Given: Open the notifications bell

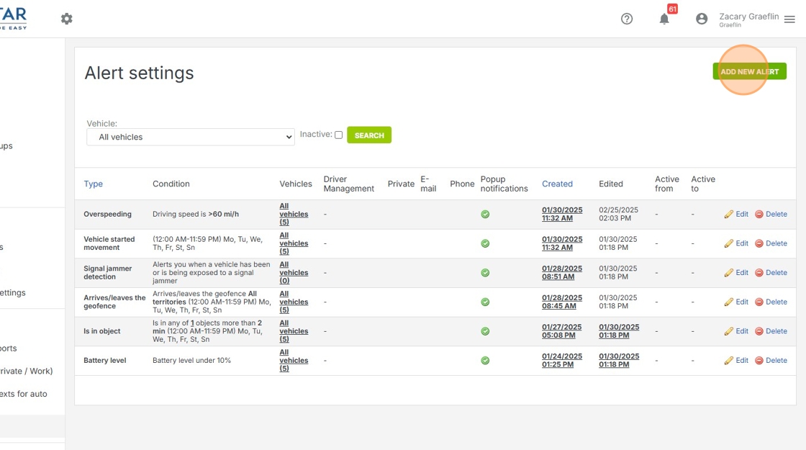Looking at the screenshot, I should coord(664,19).
